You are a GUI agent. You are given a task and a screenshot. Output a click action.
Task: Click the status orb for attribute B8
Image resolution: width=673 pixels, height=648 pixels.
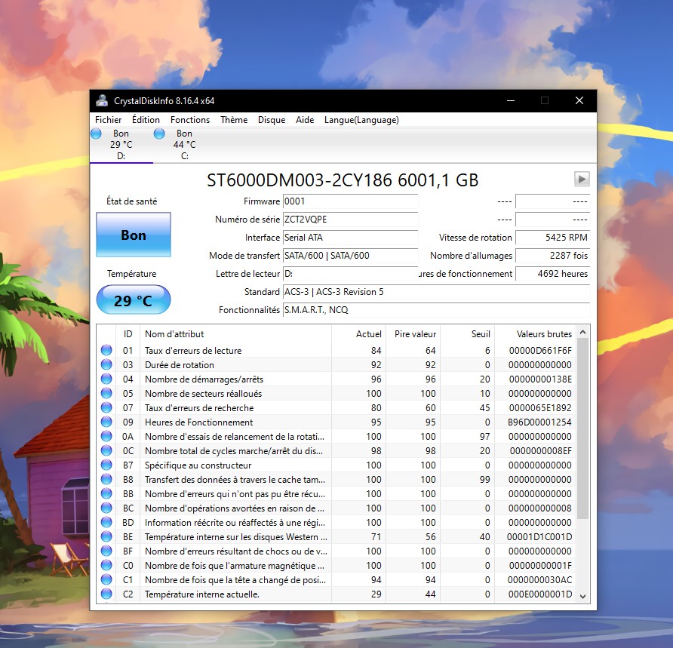coord(106,479)
